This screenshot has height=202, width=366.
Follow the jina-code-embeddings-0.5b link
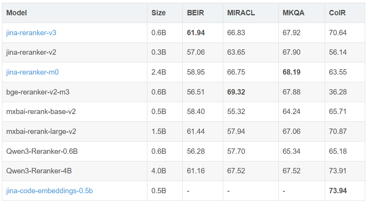(x=49, y=191)
